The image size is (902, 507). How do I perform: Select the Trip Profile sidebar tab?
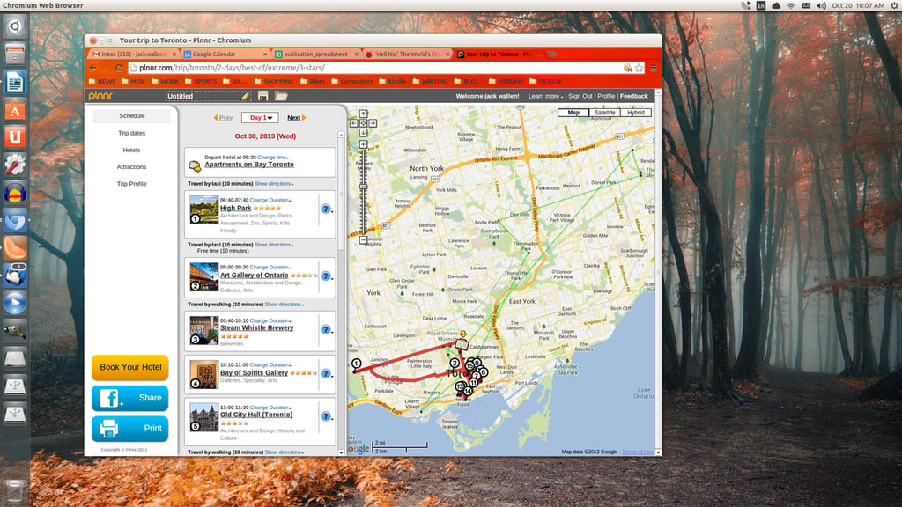click(132, 184)
